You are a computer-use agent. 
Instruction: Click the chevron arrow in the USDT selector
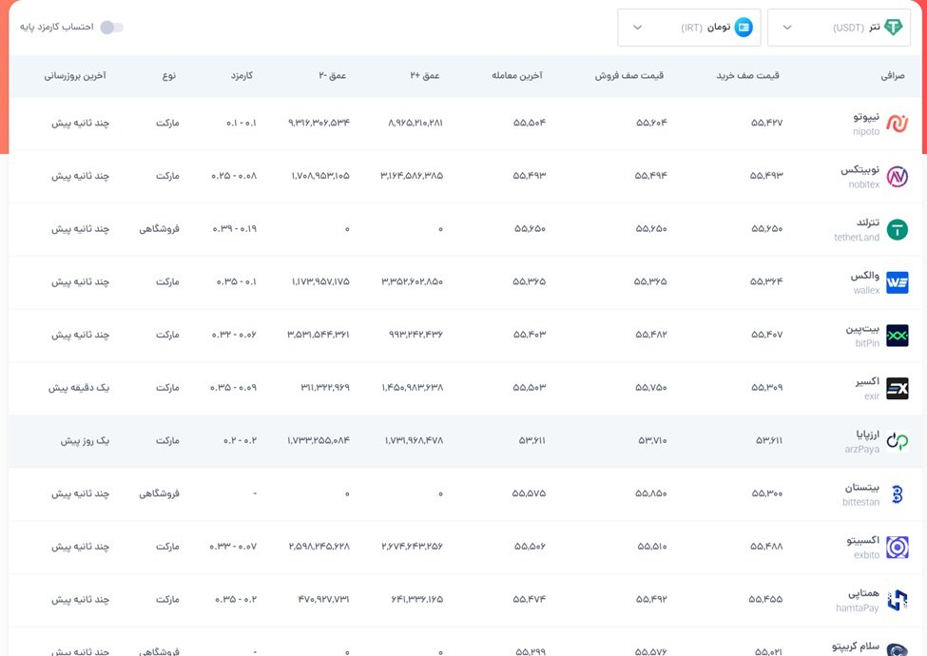[x=787, y=28]
